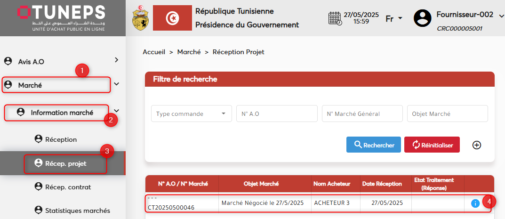
Task: Click the TUNEPS logo
Action: [x=61, y=18]
